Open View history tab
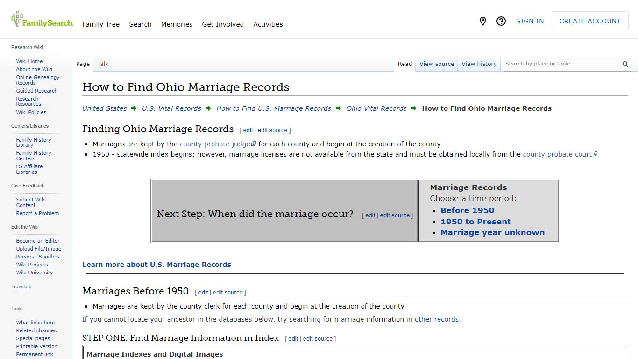638x359 pixels. [479, 64]
